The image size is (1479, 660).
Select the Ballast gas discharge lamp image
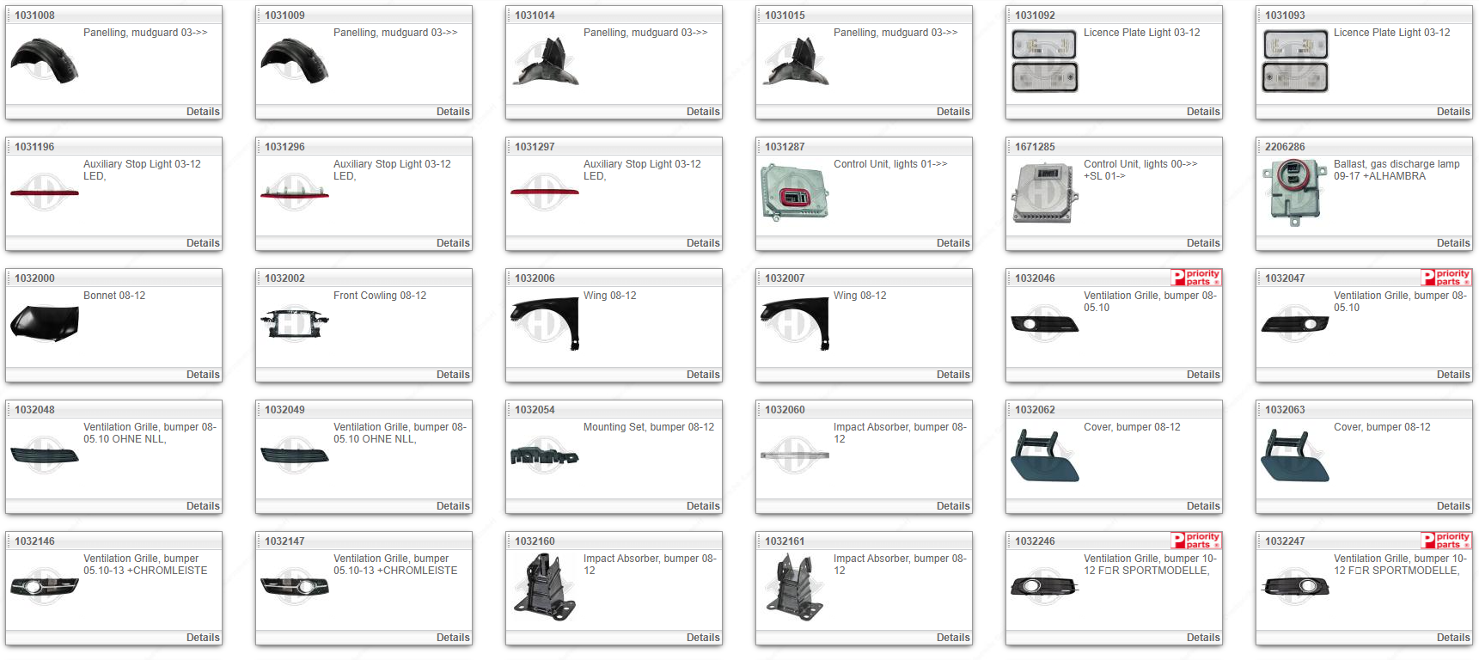(1295, 192)
